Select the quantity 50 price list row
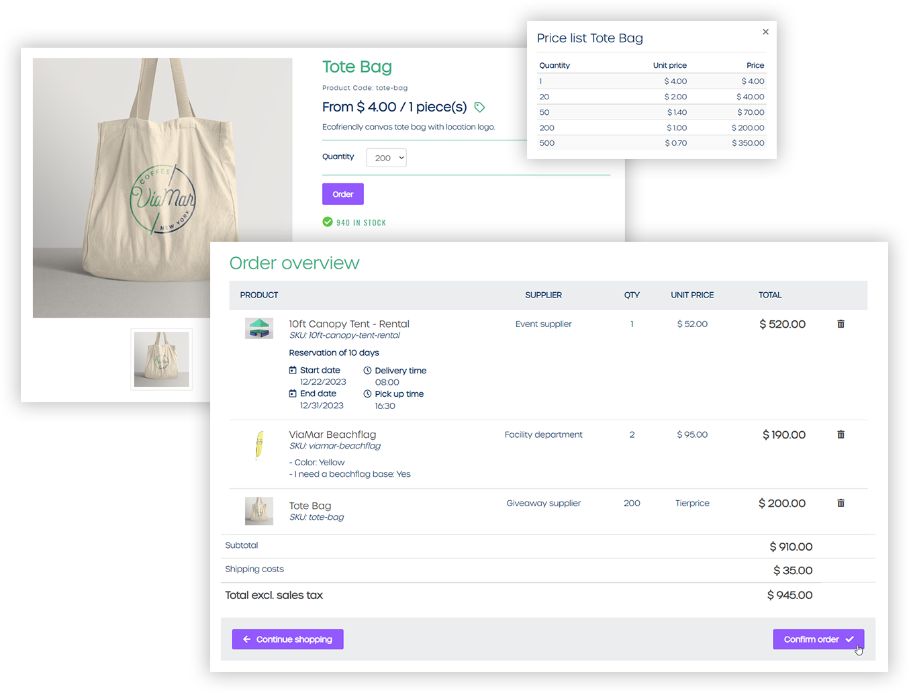The image size is (909, 693). [652, 112]
